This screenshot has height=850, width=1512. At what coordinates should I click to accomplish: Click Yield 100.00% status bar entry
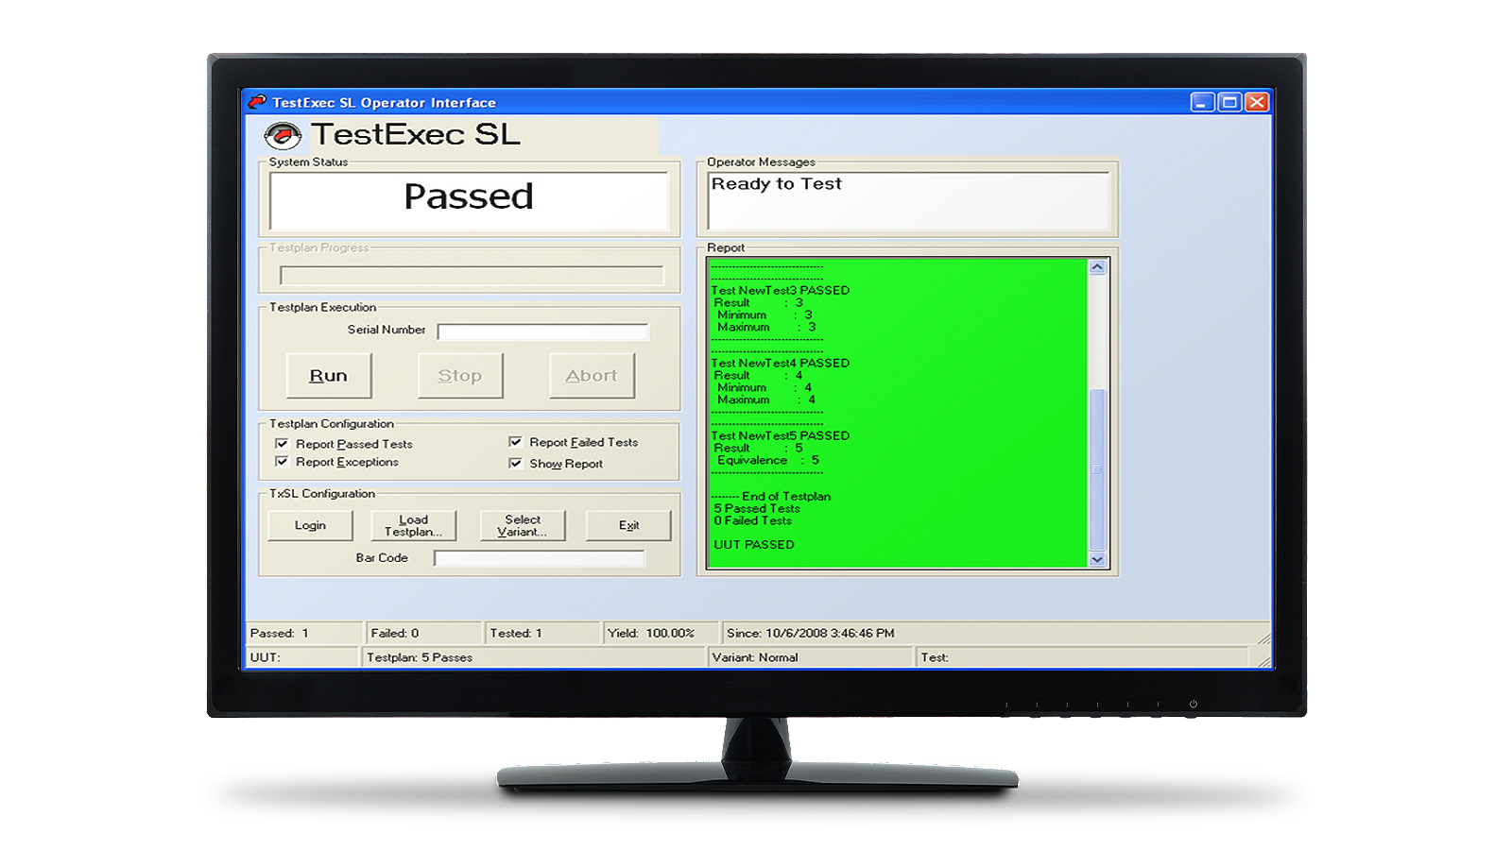click(661, 634)
